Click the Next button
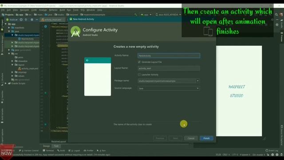284x160 pixels. [x=175, y=138]
